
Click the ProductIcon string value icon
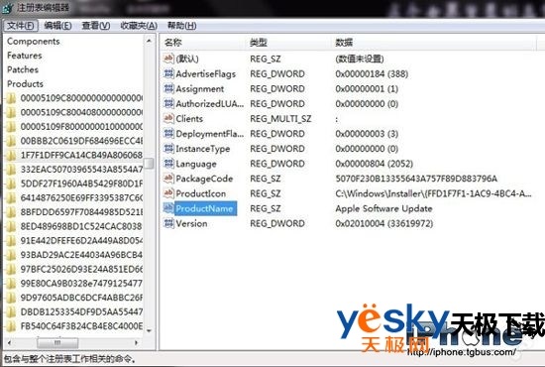(x=168, y=193)
